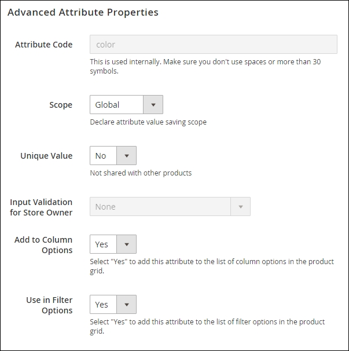This screenshot has width=349, height=351.
Task: Click the Attribute Code field containing color
Action: pyautogui.click(x=214, y=45)
